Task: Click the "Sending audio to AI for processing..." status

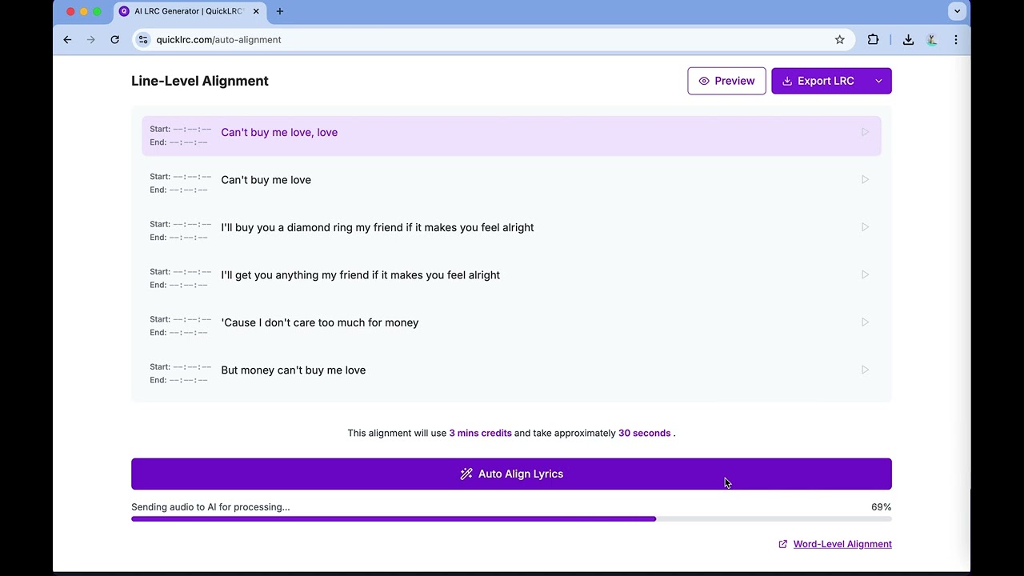Action: click(210, 507)
